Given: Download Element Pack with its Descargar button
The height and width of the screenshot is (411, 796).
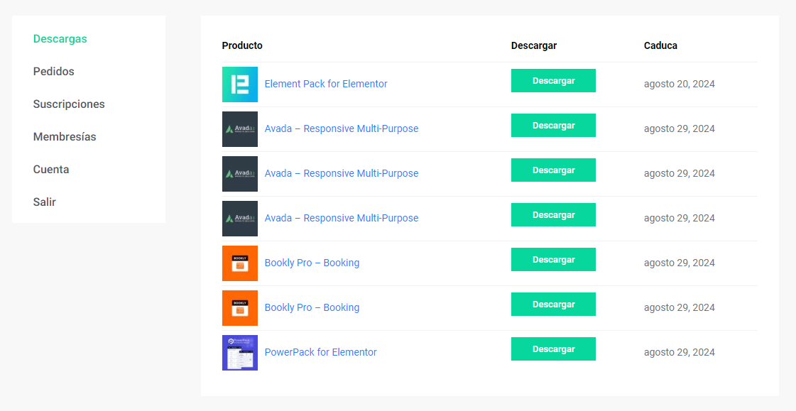Looking at the screenshot, I should tap(553, 81).
